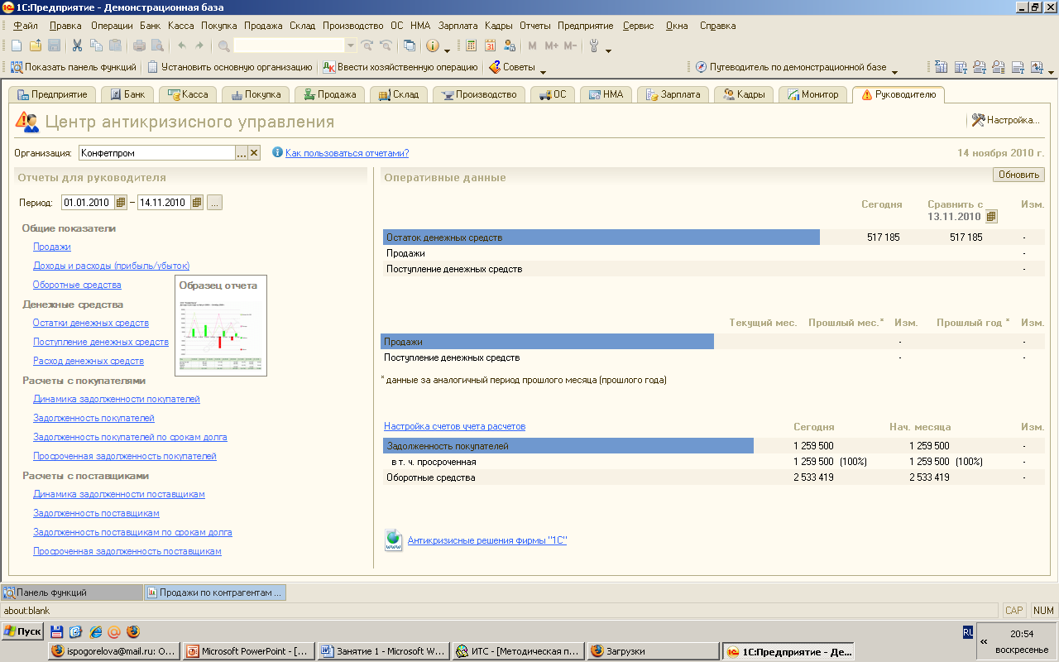Viewport: 1059px width, 662px height.
Task: Open the Антикризисные решения фирмы "1С" link
Action: [x=487, y=540]
